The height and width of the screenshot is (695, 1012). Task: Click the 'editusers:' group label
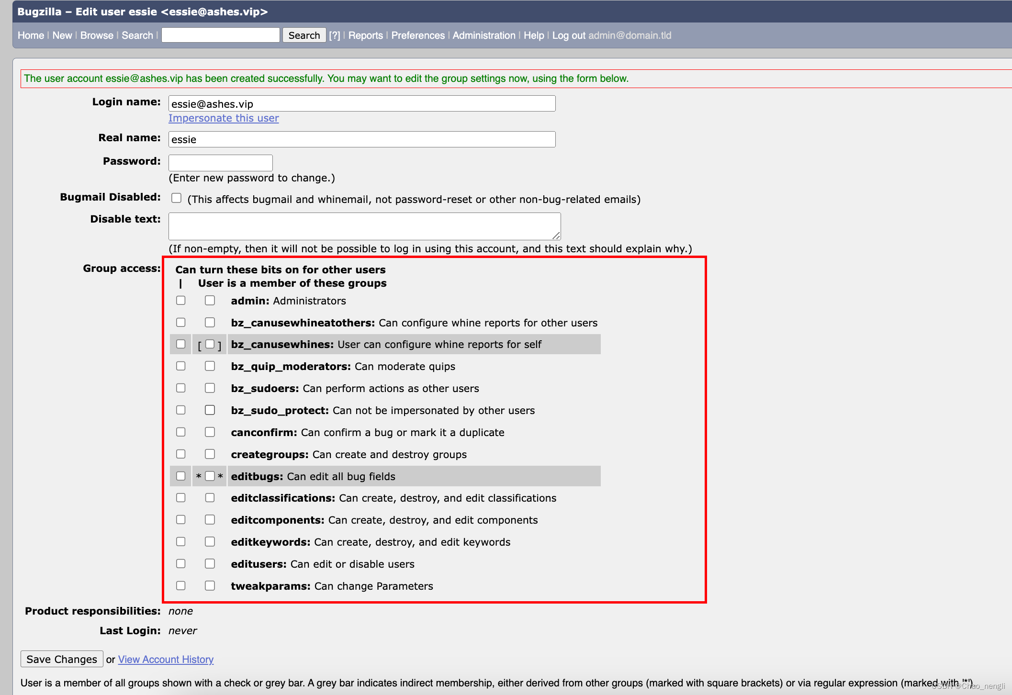tap(259, 564)
